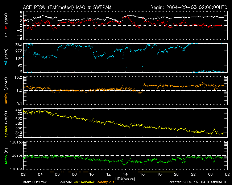Click the "06" hour tick label
The height and width of the screenshot is (185, 232).
pyautogui.click(x=57, y=175)
